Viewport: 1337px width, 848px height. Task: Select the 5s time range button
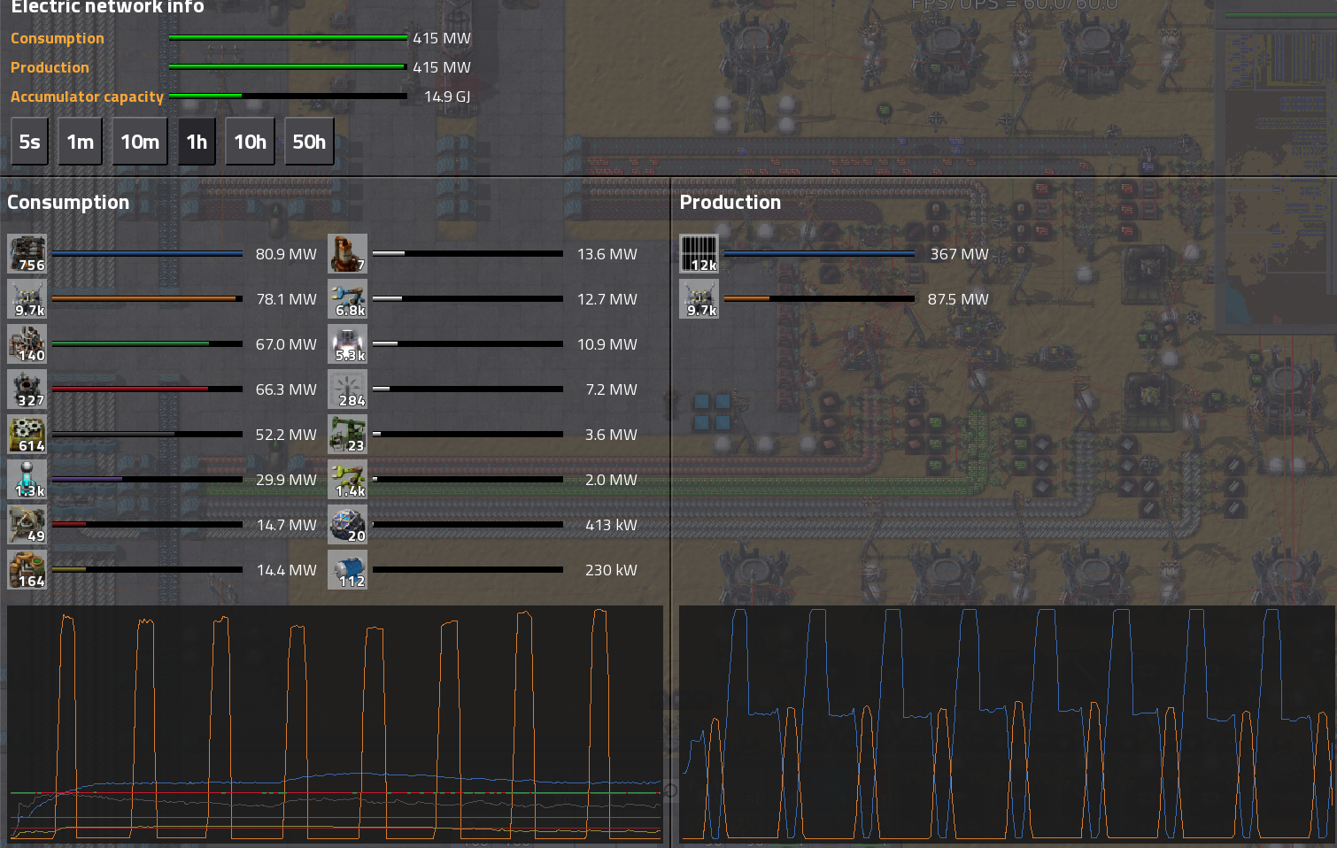coord(29,142)
